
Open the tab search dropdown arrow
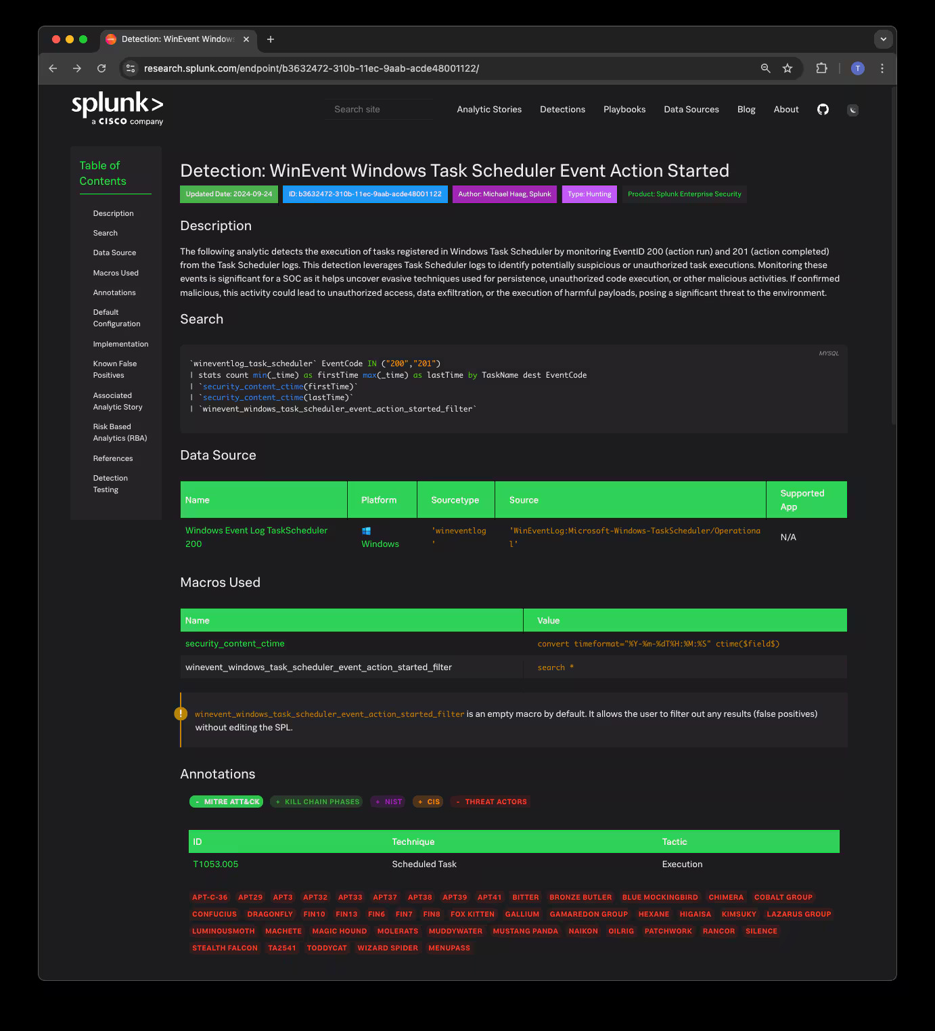883,39
